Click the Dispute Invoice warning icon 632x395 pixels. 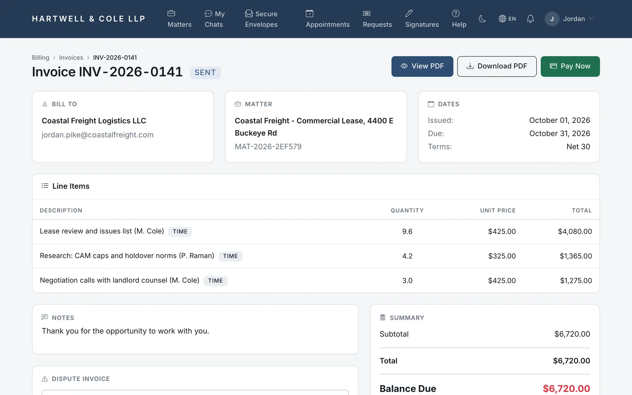pyautogui.click(x=45, y=379)
